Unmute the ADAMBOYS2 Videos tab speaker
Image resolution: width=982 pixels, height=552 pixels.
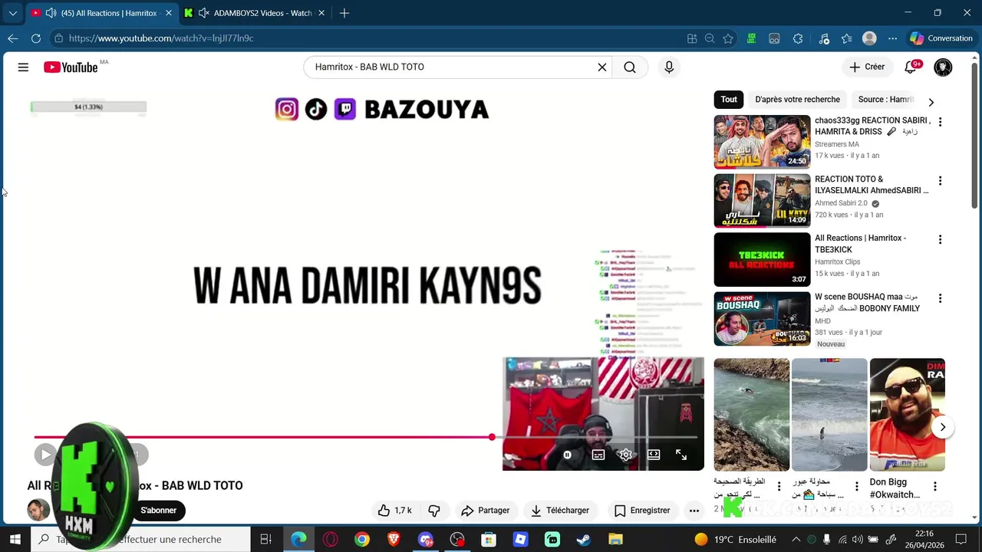[x=203, y=13]
